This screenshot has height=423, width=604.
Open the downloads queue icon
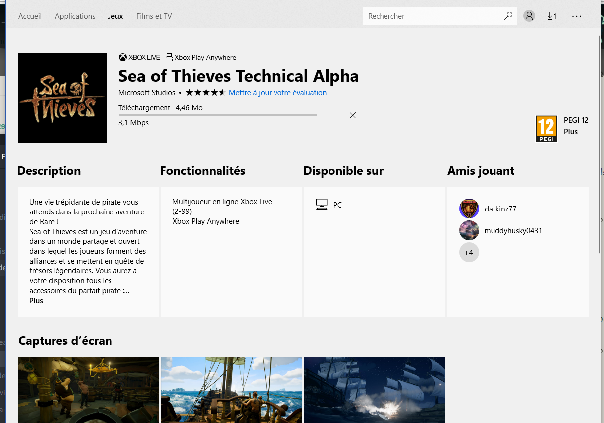coord(551,16)
